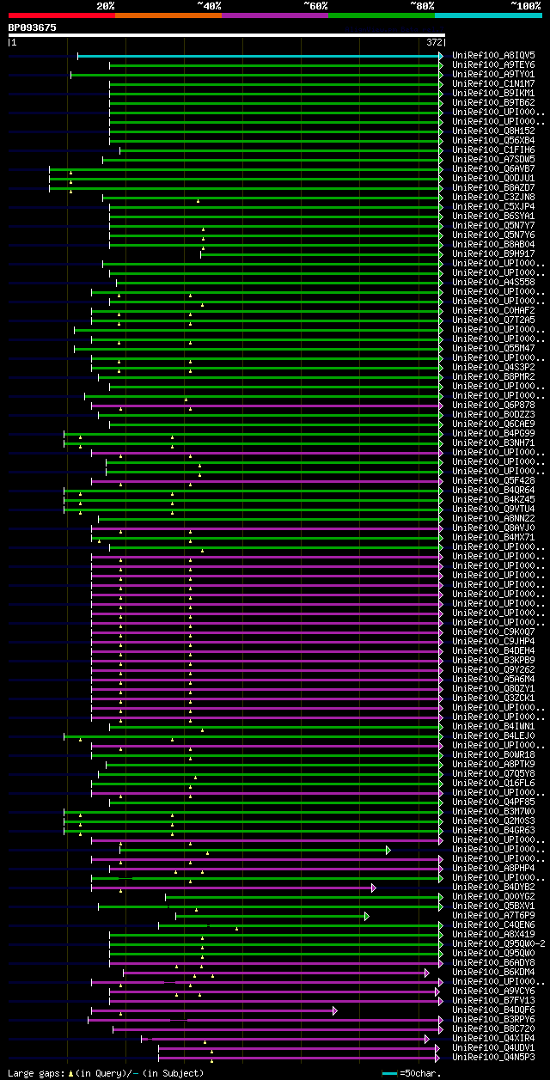The width and height of the screenshot is (550, 1080).
Task: Select the UniRef100_B4PG99 link
Action: [493, 433]
